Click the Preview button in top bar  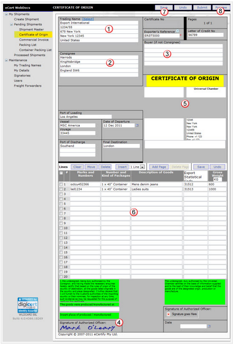[x=221, y=7]
